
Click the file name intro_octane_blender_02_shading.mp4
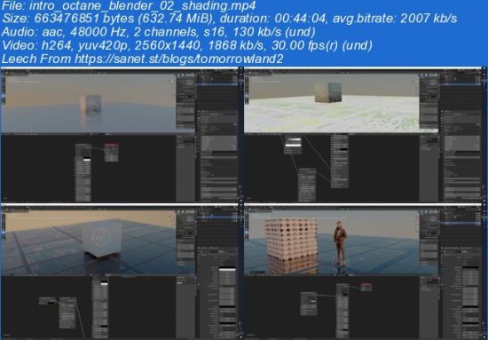pyautogui.click(x=142, y=5)
